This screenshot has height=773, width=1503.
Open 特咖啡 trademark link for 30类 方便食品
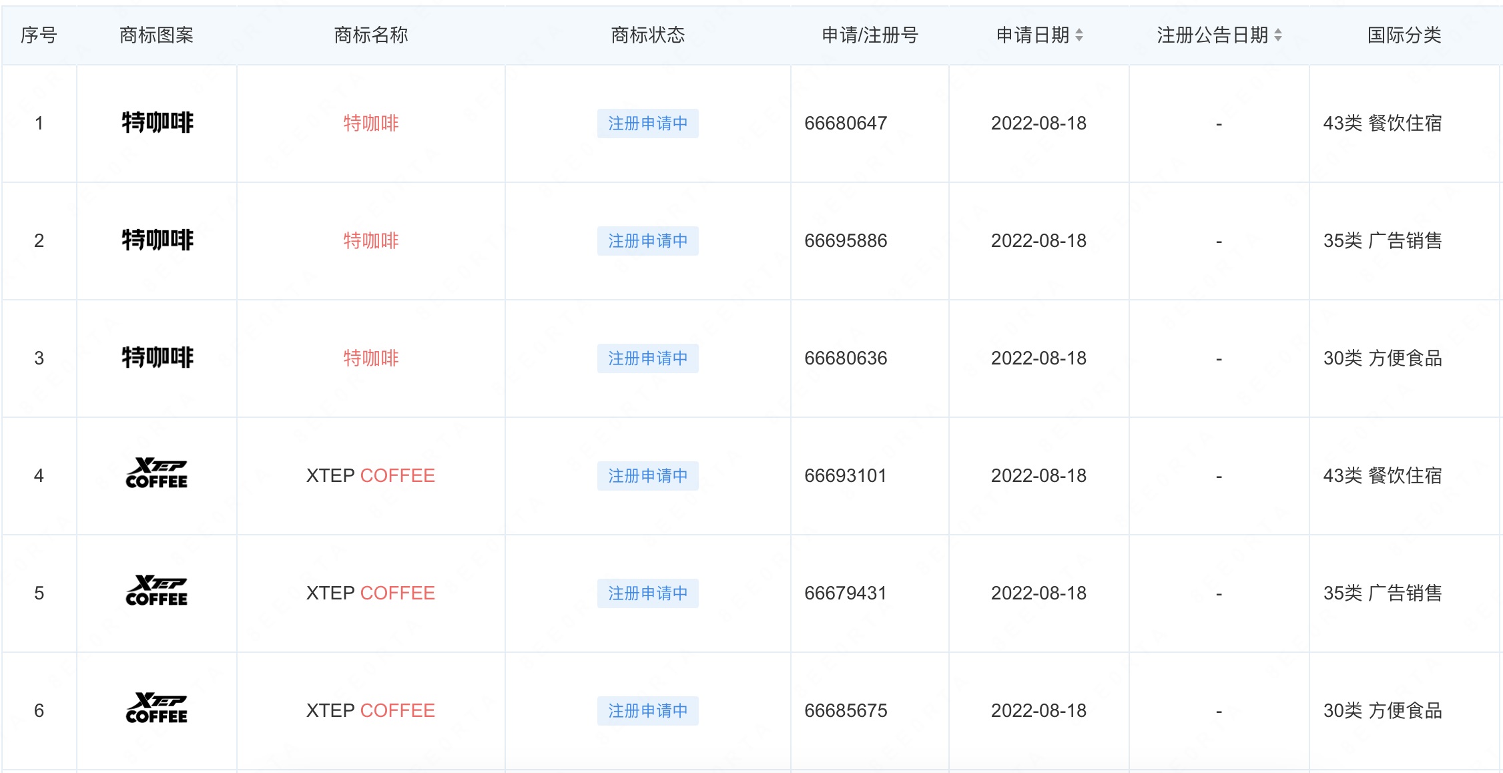click(370, 358)
